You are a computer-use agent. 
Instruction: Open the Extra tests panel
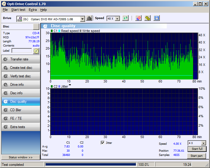tap(21, 127)
